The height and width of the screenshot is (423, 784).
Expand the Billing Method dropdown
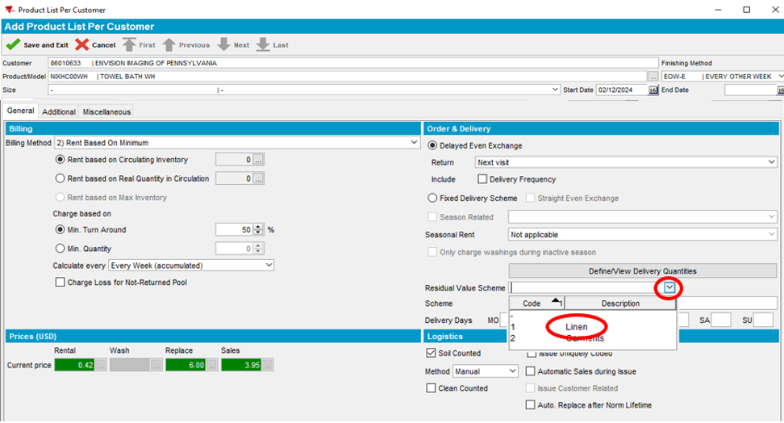pyautogui.click(x=413, y=143)
